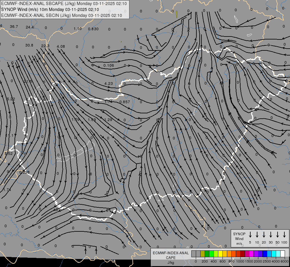
Task: Click the wind arrow above the 10 m/s label
Action: [x=257, y=234]
